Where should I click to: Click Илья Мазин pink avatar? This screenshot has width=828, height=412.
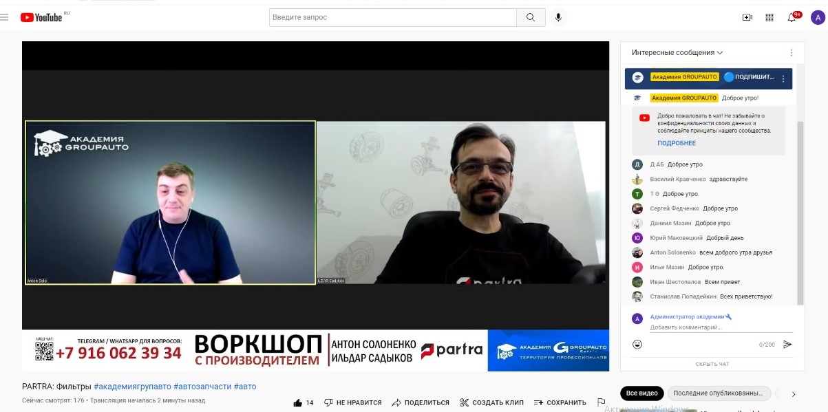[637, 267]
